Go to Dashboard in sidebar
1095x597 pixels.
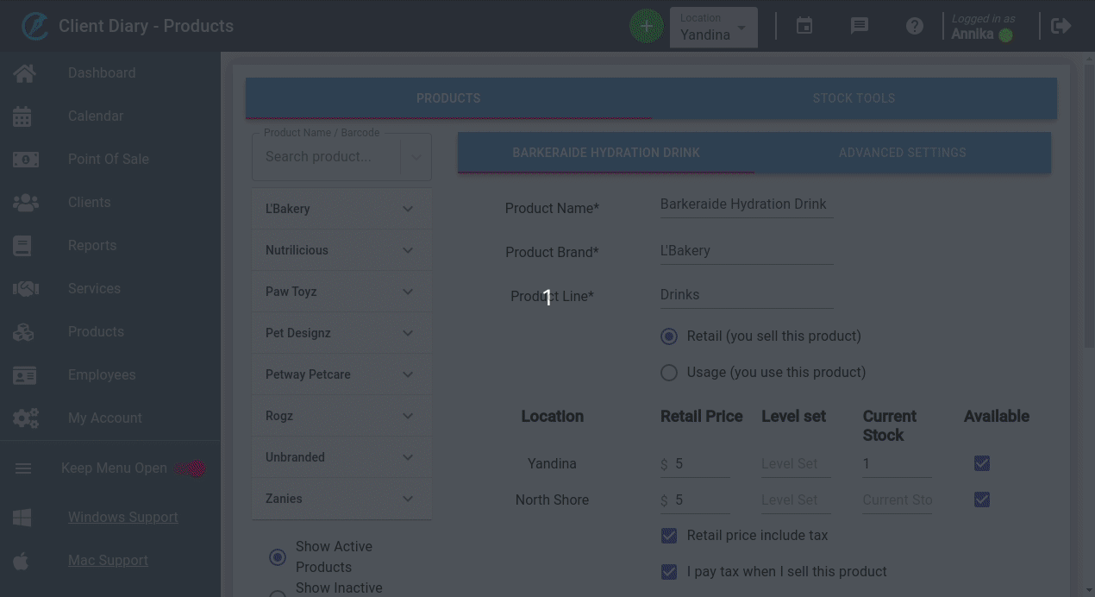tap(102, 73)
